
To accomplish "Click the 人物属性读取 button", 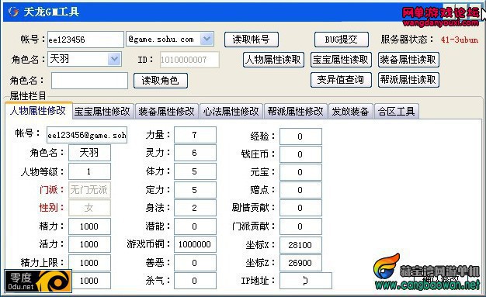I will [273, 60].
